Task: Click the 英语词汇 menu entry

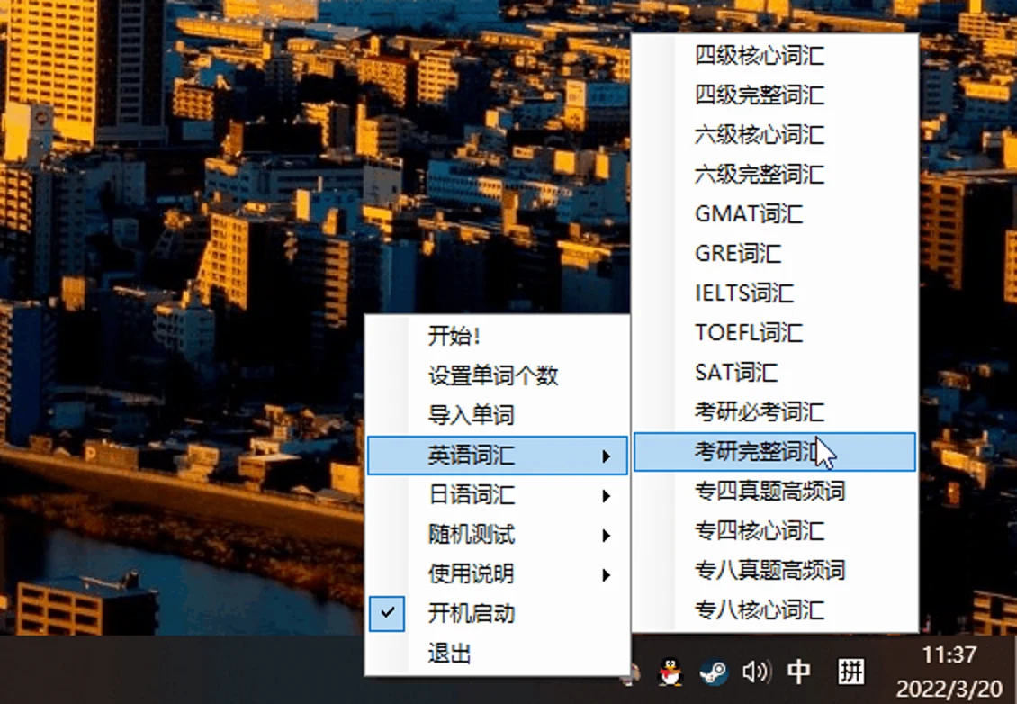Action: (x=498, y=456)
